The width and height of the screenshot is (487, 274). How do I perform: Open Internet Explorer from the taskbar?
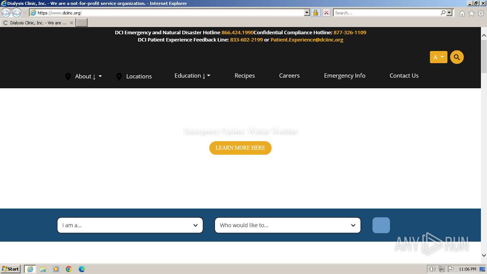pos(30,269)
